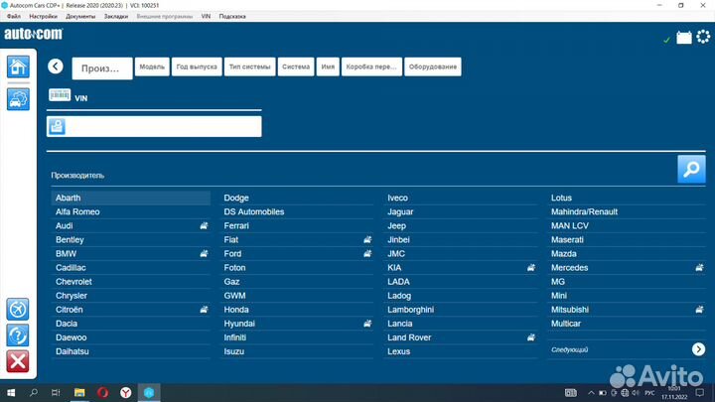Viewport: 715px width, 402px height.
Task: Select Jaguar manufacturer
Action: [x=461, y=212]
